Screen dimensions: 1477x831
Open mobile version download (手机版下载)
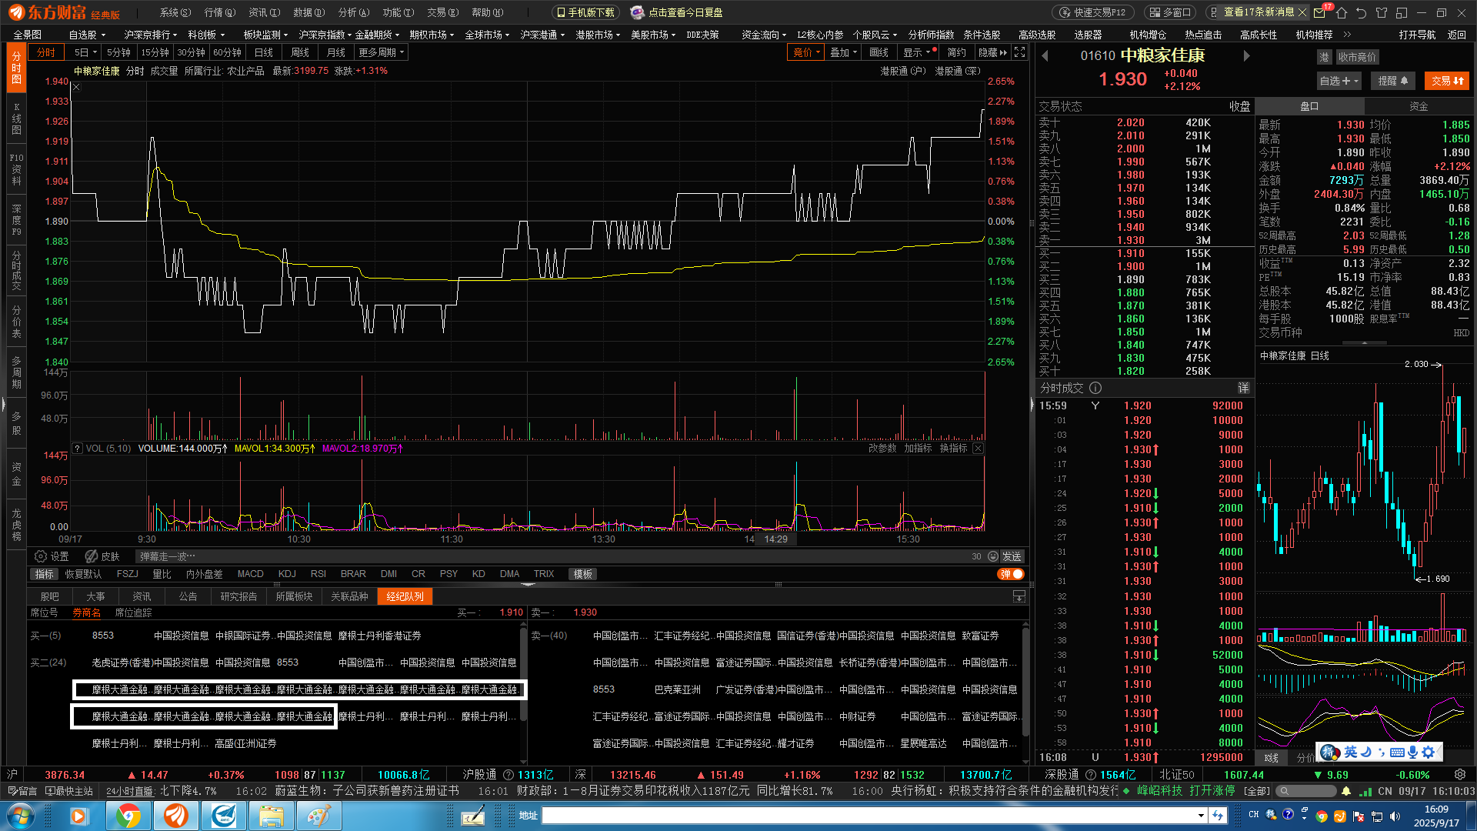586,12
